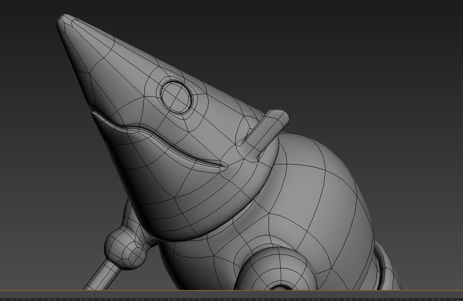Click the ball joint sphere at lower left
463x301 pixels.
coord(125,249)
